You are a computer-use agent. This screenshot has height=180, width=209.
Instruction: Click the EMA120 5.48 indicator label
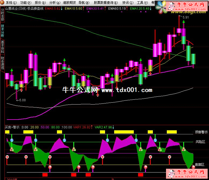pos(139,8)
